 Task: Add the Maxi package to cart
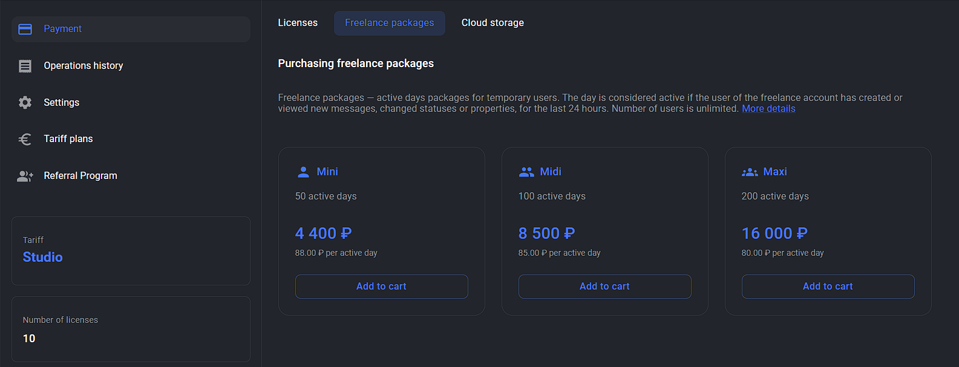tap(828, 287)
